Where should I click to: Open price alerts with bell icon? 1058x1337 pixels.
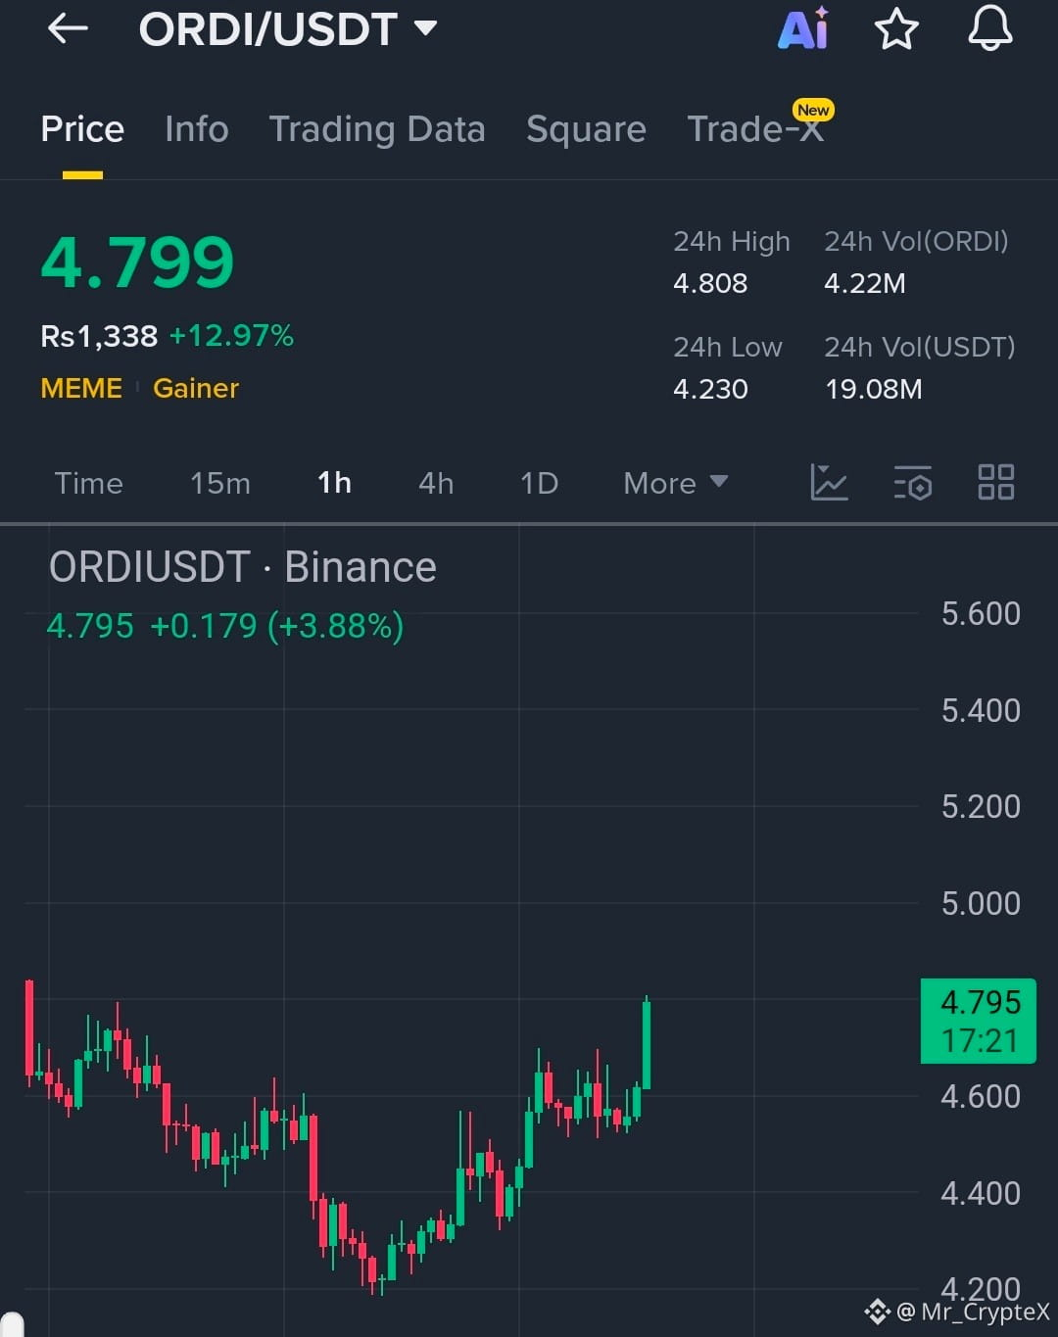(990, 27)
